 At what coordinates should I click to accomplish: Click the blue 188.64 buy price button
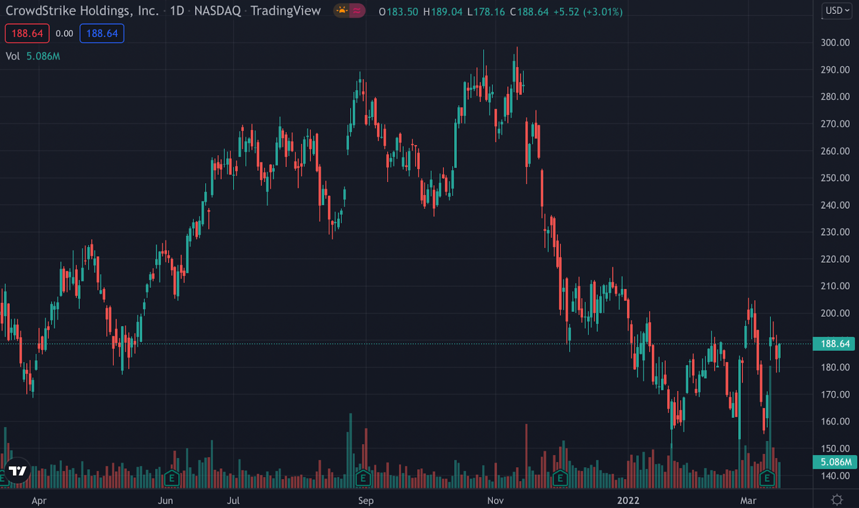pyautogui.click(x=102, y=33)
